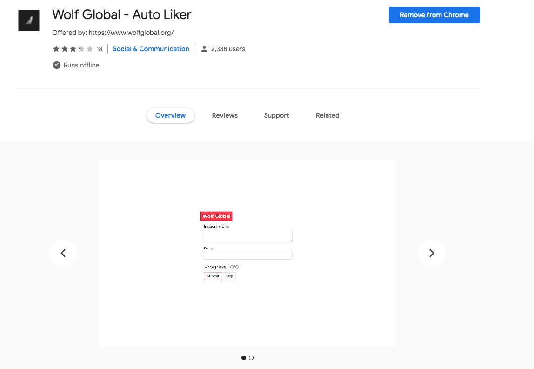
Task: Click the Progress : 0/0 text
Action: 221,267
